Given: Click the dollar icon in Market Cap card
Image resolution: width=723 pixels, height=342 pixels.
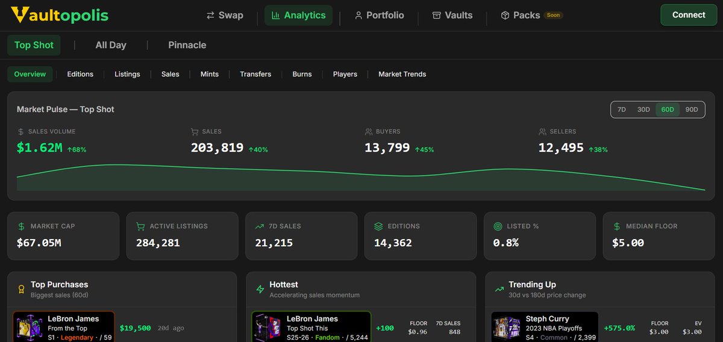Looking at the screenshot, I should 22,226.
